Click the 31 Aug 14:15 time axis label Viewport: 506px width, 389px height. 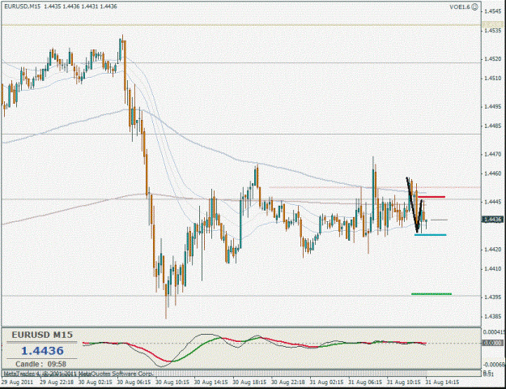[442, 382]
